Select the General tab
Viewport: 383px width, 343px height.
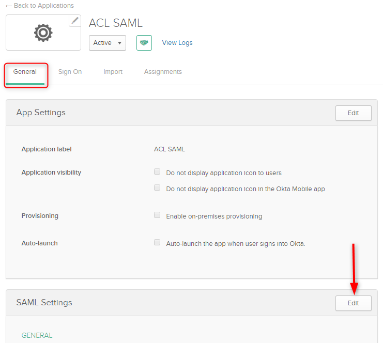tap(25, 72)
